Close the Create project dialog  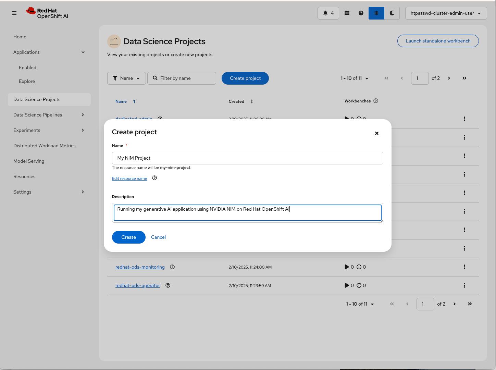[376, 133]
